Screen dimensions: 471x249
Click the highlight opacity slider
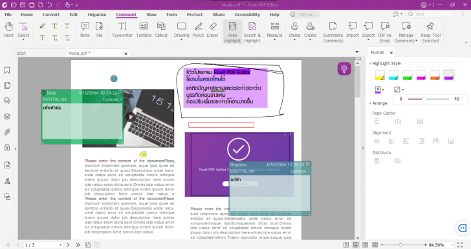pyautogui.click(x=429, y=99)
